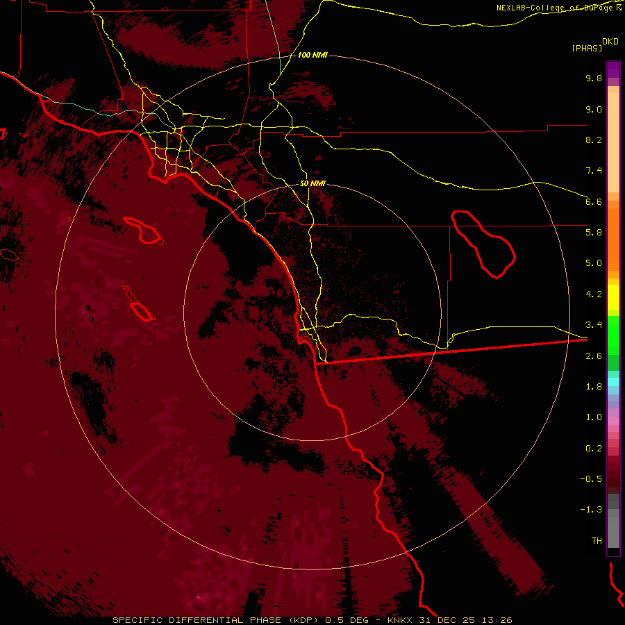The height and width of the screenshot is (625, 625).
Task: Pick the purple band atop the color scale
Action: coord(613,69)
